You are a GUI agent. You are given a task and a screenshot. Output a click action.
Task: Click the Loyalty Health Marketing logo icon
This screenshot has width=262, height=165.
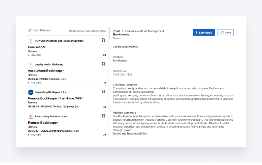(x=31, y=65)
